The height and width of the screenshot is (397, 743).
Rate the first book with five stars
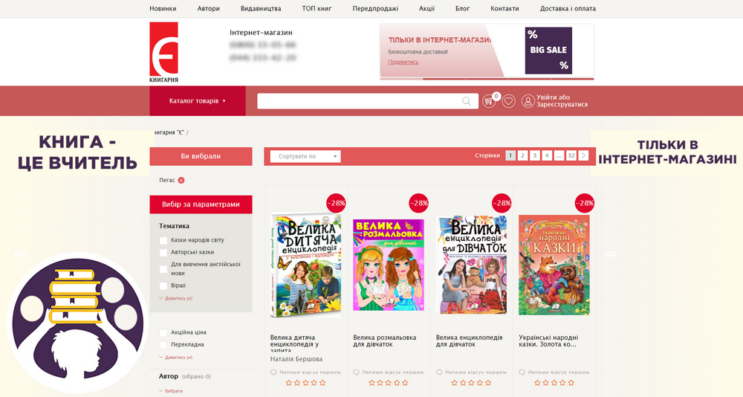click(322, 383)
